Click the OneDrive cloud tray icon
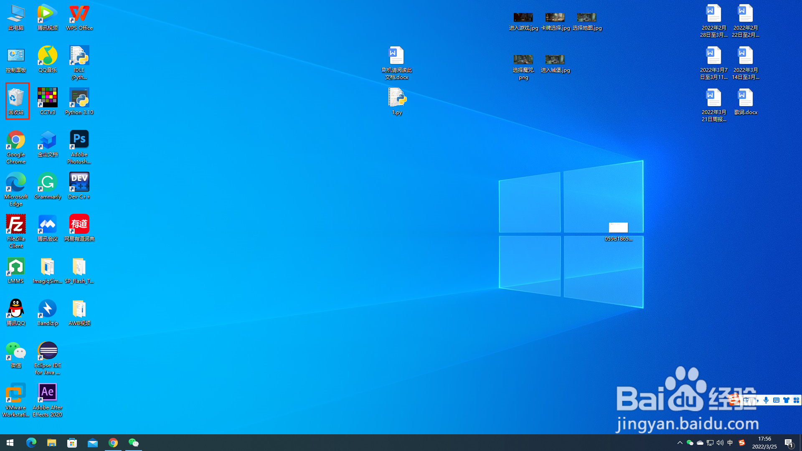 point(700,443)
